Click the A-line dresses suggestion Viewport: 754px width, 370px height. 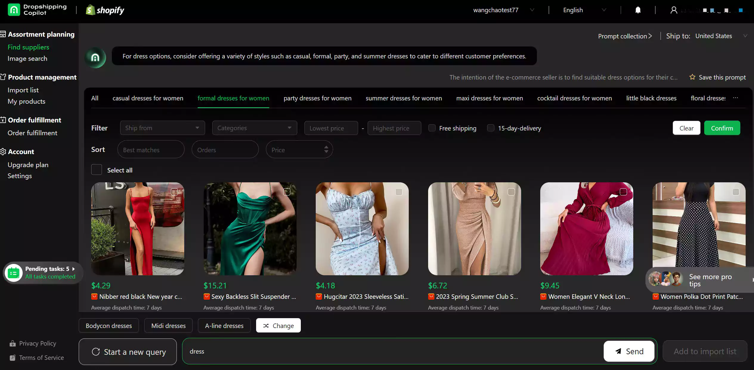point(224,326)
